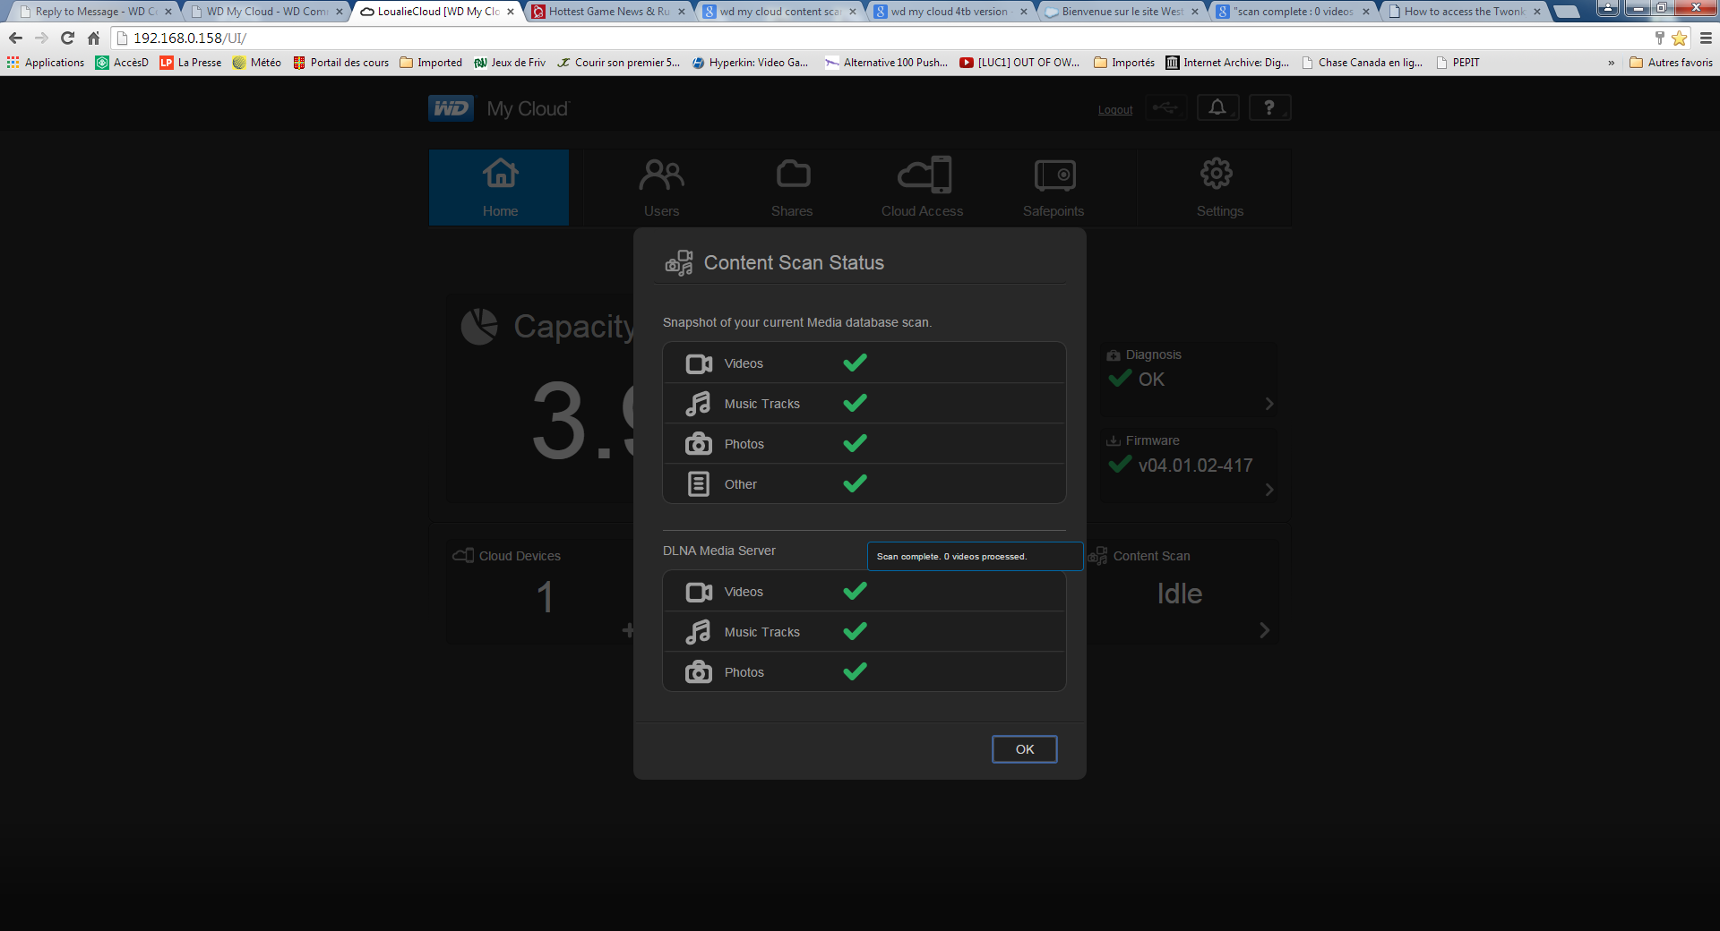Open the Chrome hamburger menu

click(x=1706, y=38)
